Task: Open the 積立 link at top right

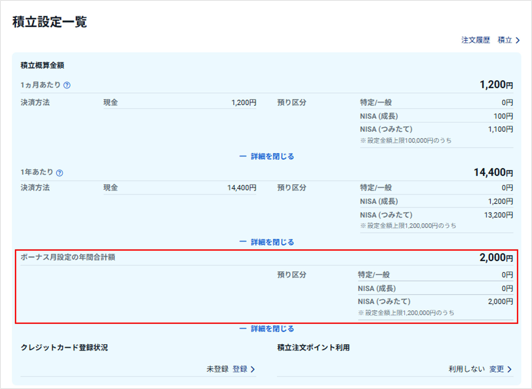Action: [x=505, y=40]
